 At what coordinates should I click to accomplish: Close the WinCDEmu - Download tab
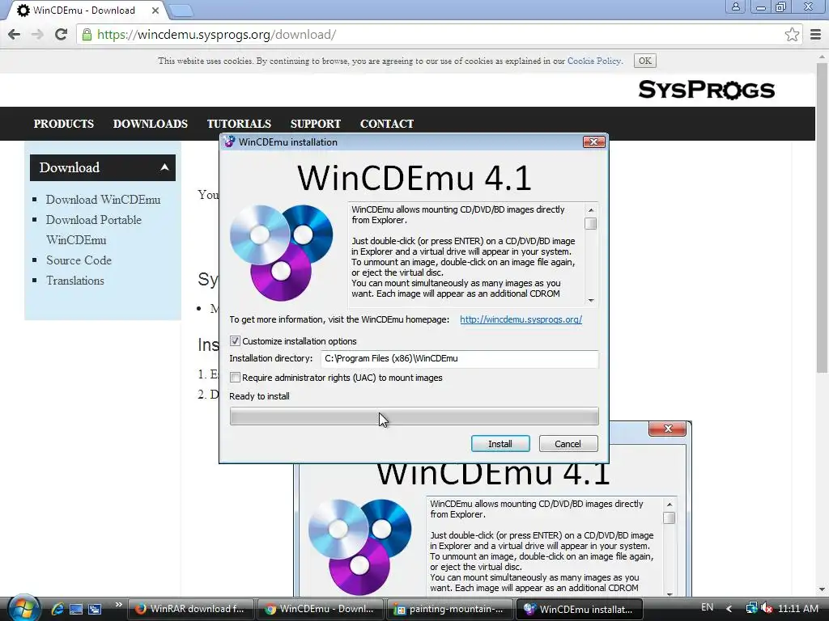point(155,11)
